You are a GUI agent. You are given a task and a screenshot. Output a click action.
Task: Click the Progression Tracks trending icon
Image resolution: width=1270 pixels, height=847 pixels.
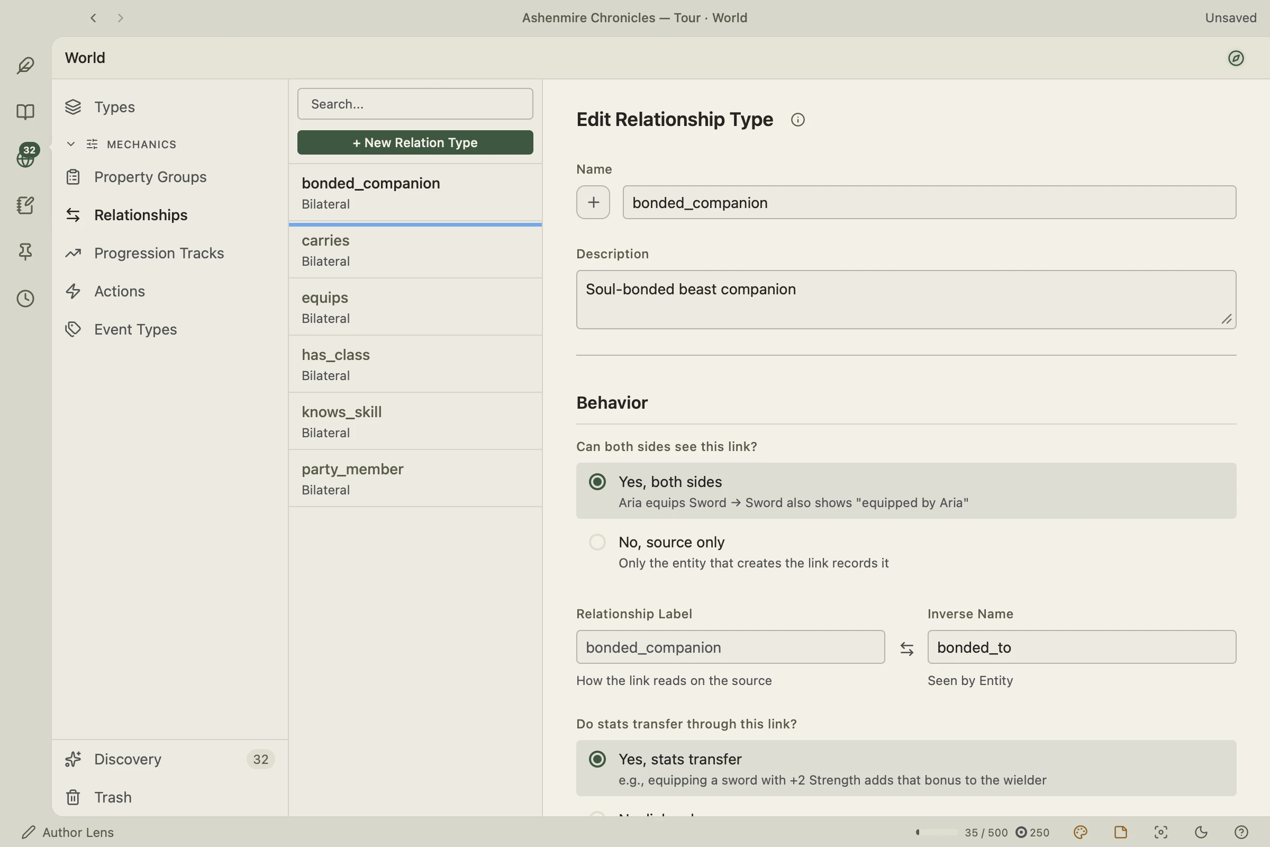click(73, 253)
